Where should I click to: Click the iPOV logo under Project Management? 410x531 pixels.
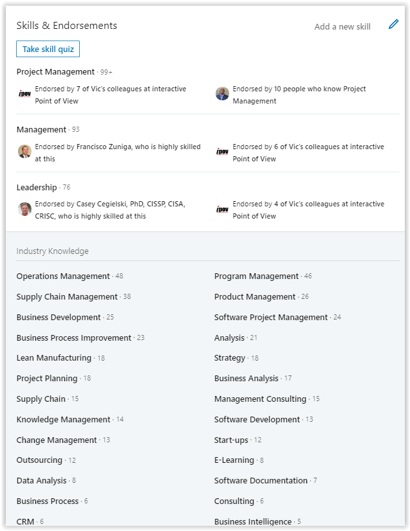[24, 94]
